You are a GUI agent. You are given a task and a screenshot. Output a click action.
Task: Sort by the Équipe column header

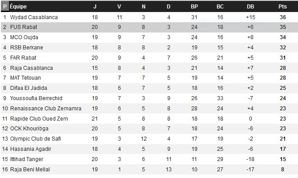pos(18,7)
